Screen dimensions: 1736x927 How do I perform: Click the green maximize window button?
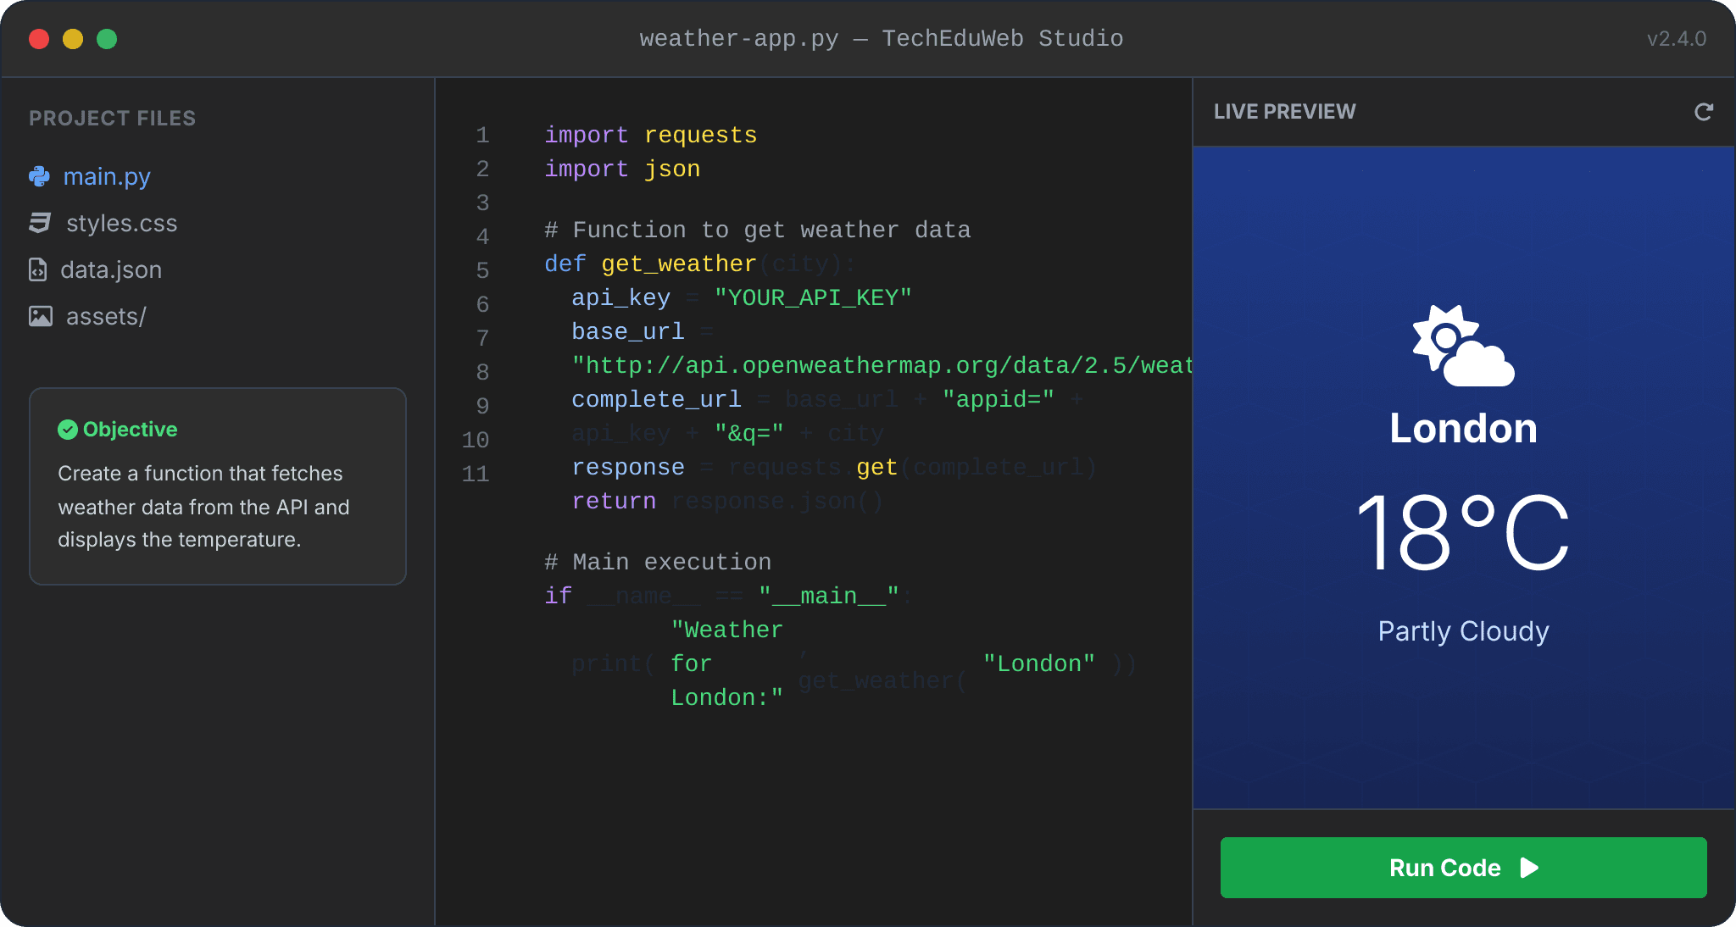click(x=107, y=39)
